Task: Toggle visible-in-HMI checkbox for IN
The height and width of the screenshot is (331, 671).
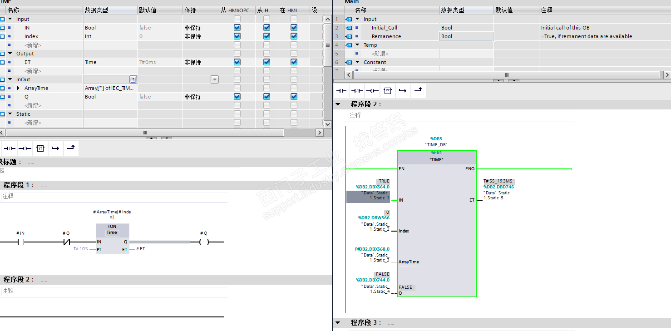Action: coord(294,28)
